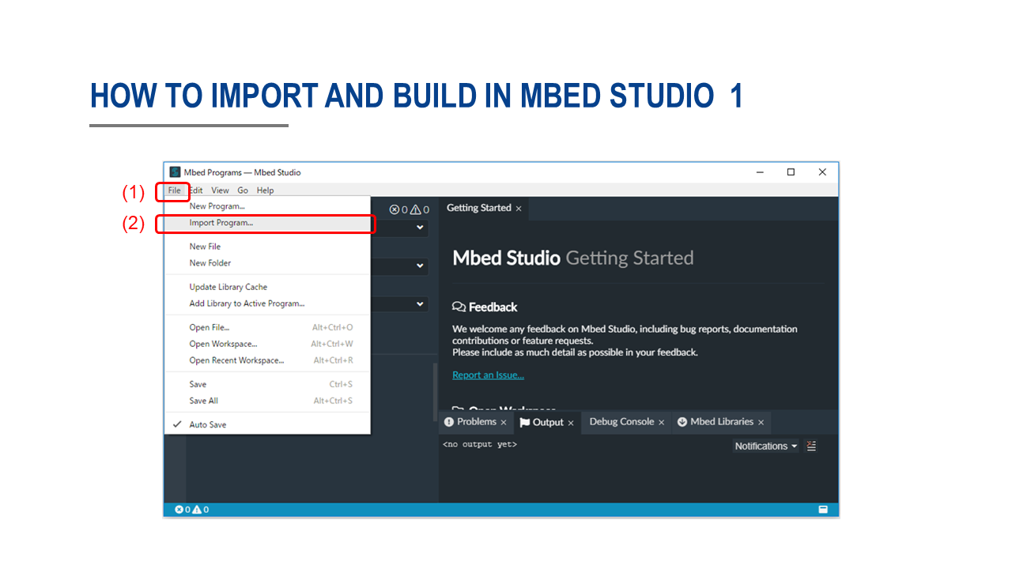Image resolution: width=1012 pixels, height=569 pixels.
Task: Click the 'Mbed Programs — Mbed Studio' window title
Action: [x=242, y=172]
